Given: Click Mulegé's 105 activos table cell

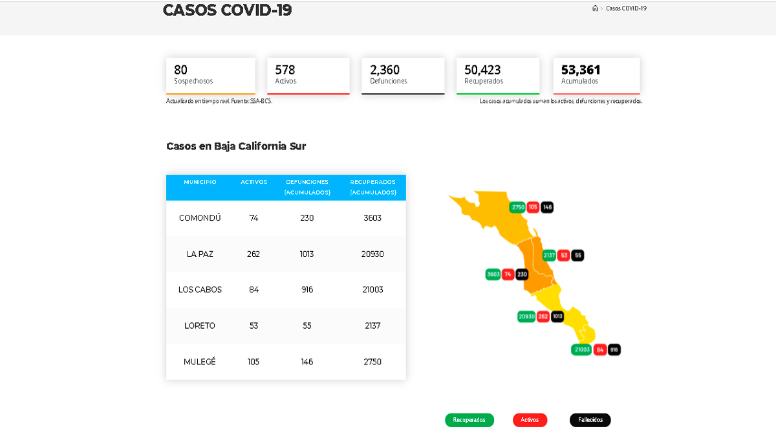Looking at the screenshot, I should click(x=253, y=361).
